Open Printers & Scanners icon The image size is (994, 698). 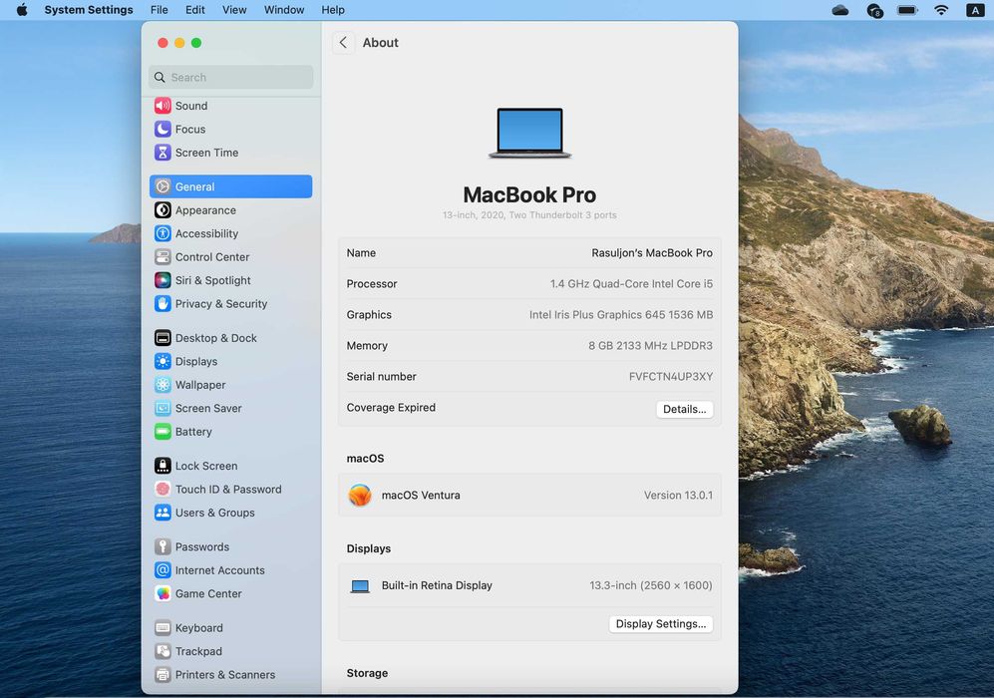pyautogui.click(x=163, y=675)
